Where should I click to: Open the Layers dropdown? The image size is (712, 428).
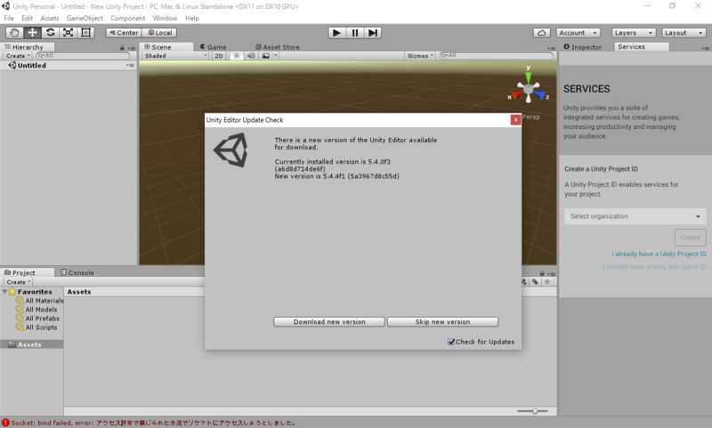pyautogui.click(x=634, y=33)
